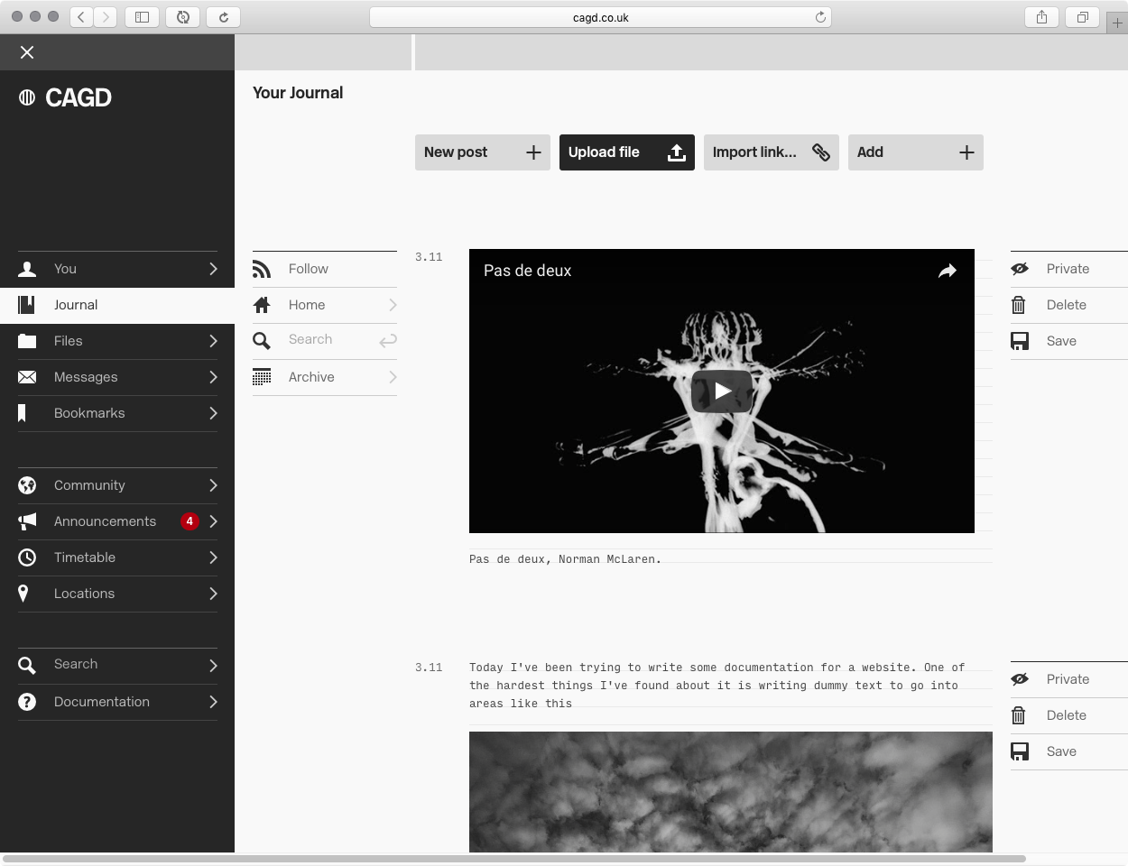Image resolution: width=1128 pixels, height=866 pixels.
Task: Click the Documentation question mark icon
Action: point(27,702)
